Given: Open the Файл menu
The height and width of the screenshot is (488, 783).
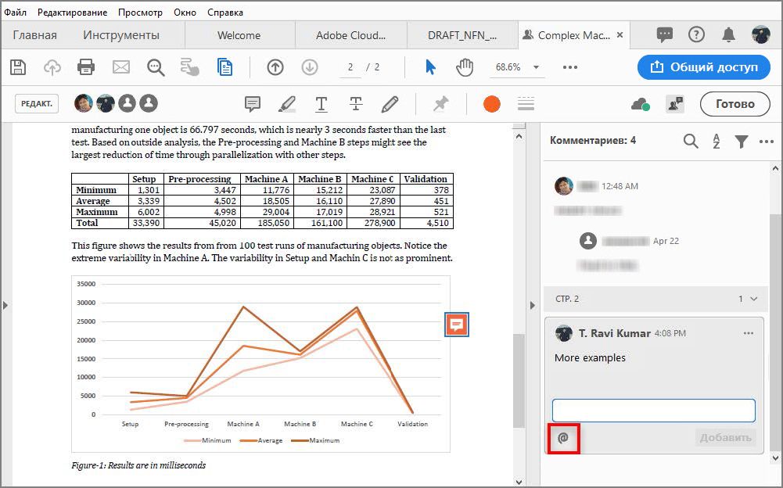Looking at the screenshot, I should pos(15,12).
